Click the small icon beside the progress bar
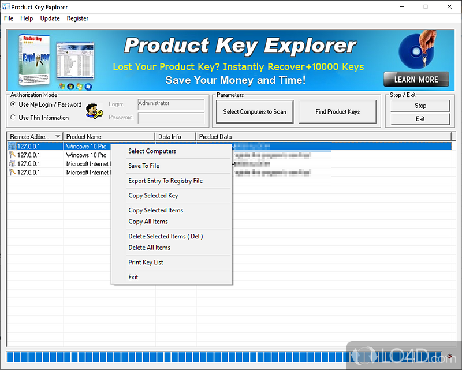Image resolution: width=462 pixels, height=370 pixels. tap(449, 357)
